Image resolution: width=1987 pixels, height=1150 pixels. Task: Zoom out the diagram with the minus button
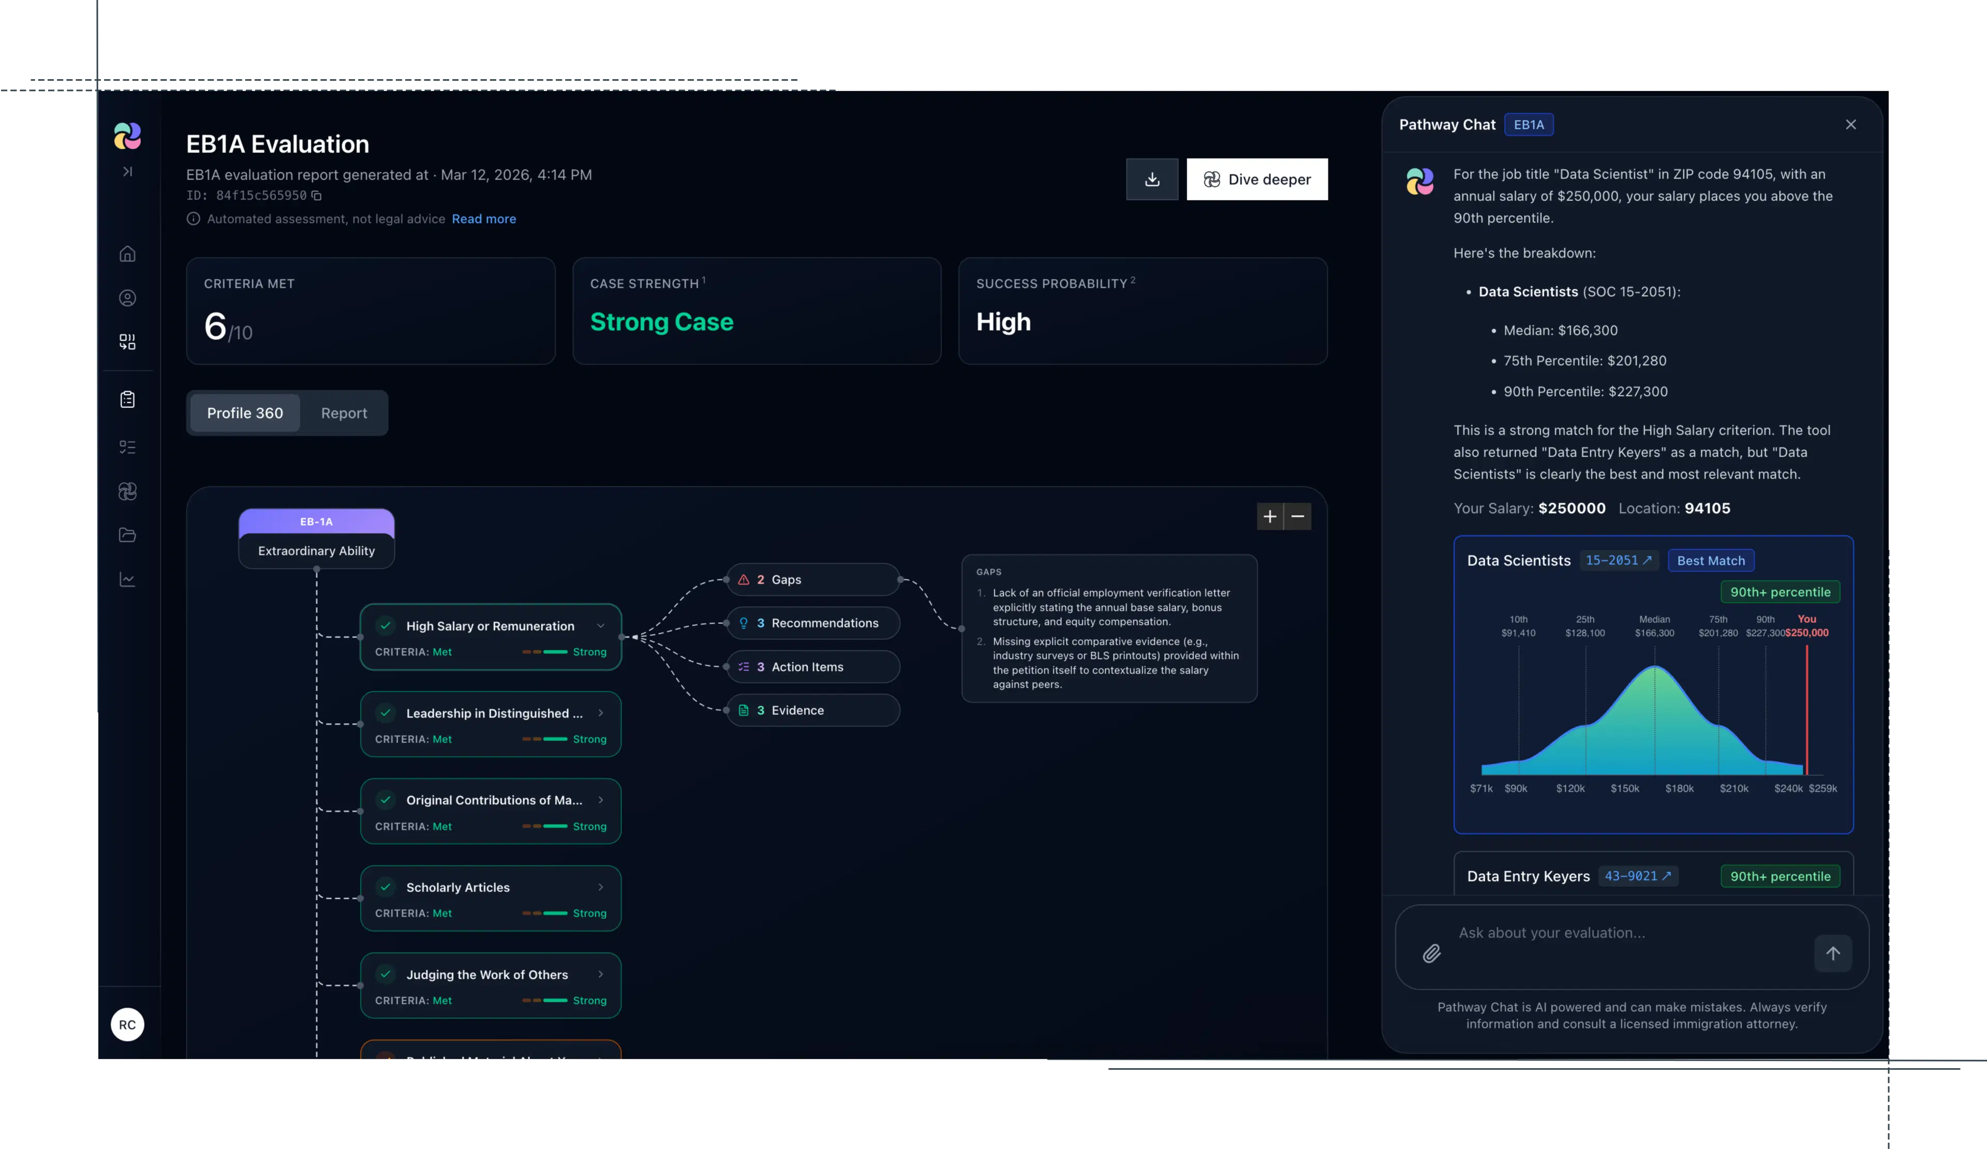[x=1297, y=516]
